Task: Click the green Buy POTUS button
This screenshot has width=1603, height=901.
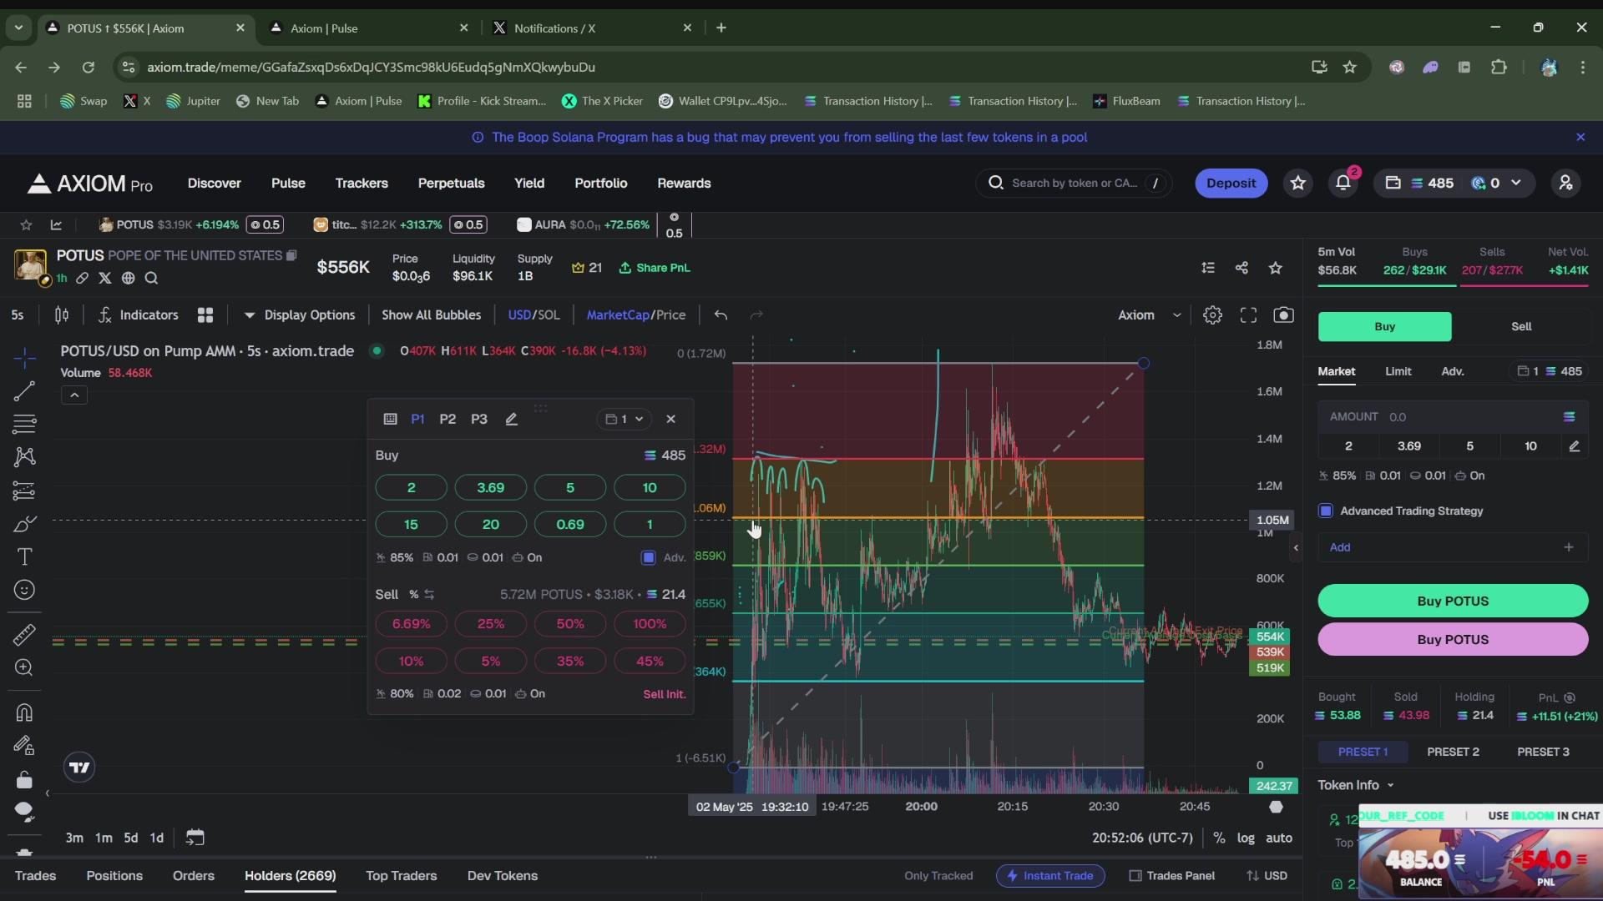Action: 1453,601
